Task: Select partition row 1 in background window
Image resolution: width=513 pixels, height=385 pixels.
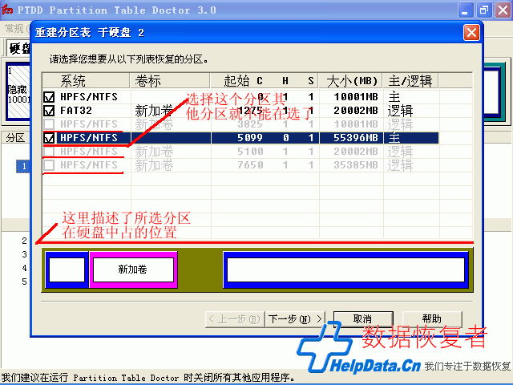Action: pyautogui.click(x=23, y=166)
